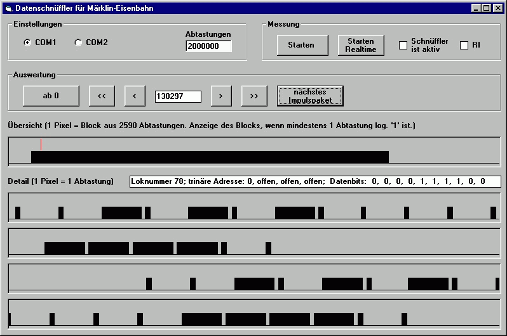Toggle the RI checkbox
Viewport: 507px width, 336px height.
[x=464, y=45]
